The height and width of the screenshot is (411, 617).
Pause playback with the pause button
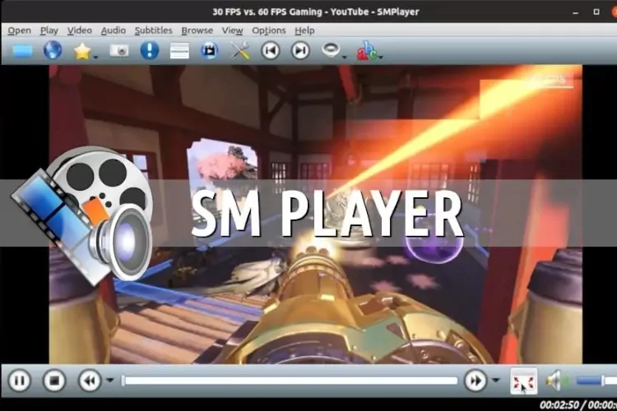20,381
